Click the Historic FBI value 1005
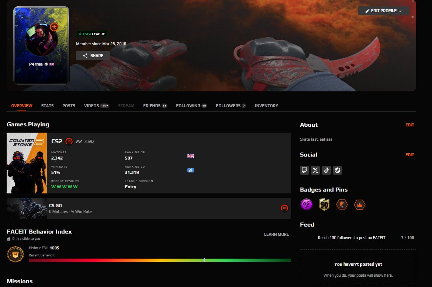This screenshot has width=432, height=287. (54, 248)
